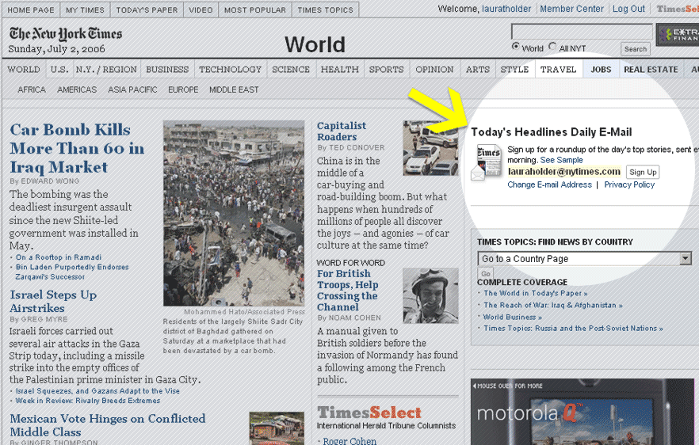The height and width of the screenshot is (445, 699).
Task: Go to the ARTS section
Action: [477, 70]
